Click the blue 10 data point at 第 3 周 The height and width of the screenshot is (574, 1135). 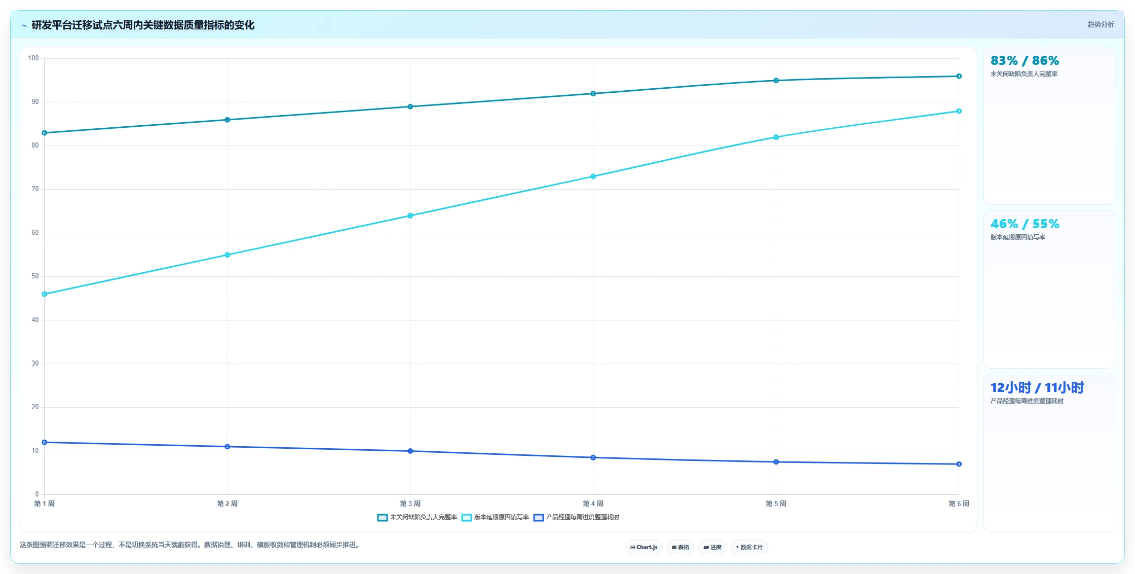[410, 451]
